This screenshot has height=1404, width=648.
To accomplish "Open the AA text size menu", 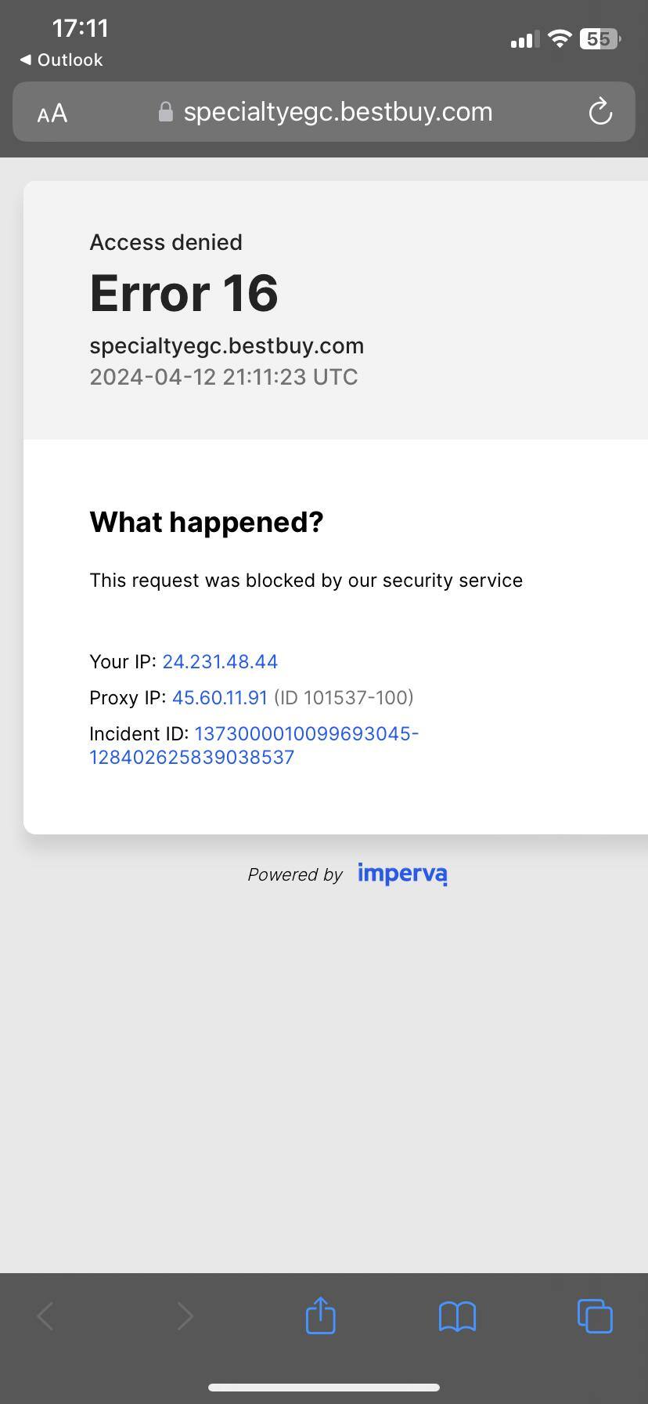I will pos(52,114).
